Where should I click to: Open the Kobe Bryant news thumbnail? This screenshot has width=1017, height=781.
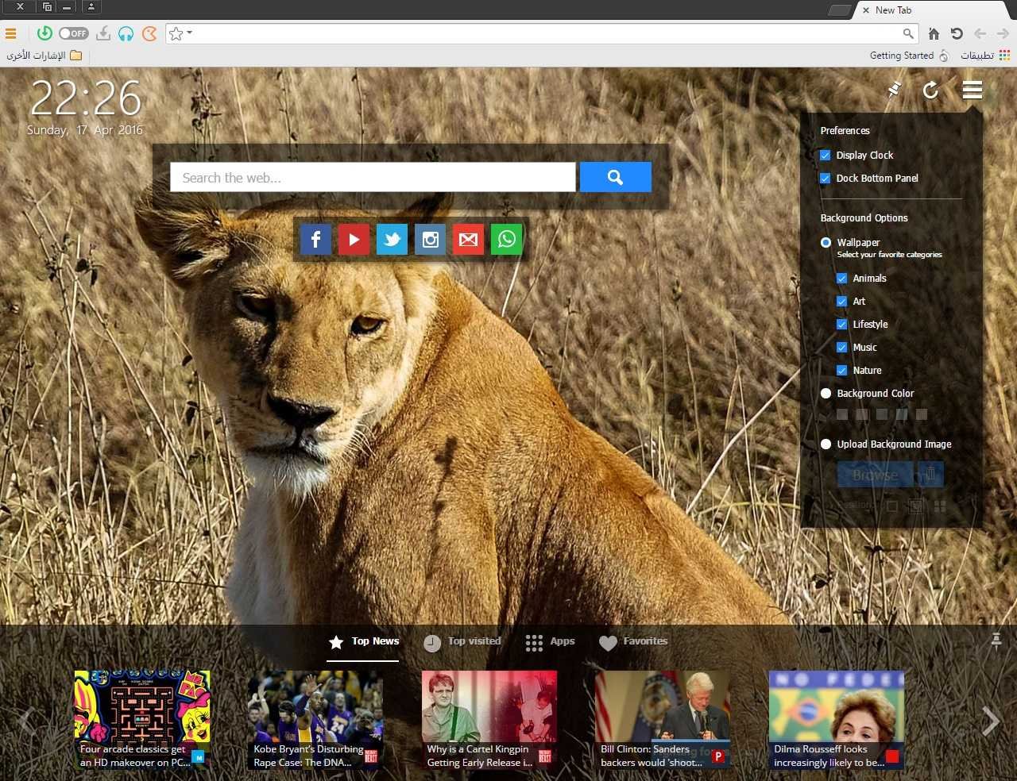(x=315, y=720)
